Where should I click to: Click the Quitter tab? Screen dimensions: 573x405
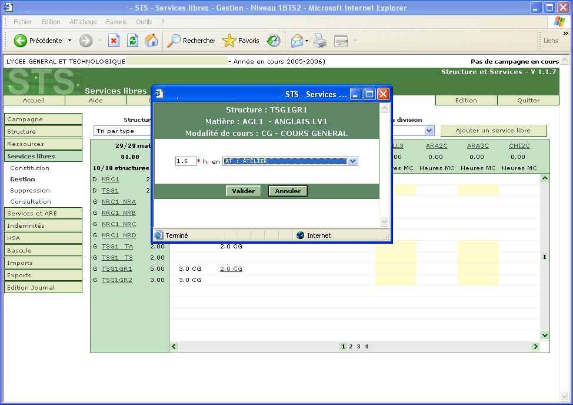[x=528, y=101]
